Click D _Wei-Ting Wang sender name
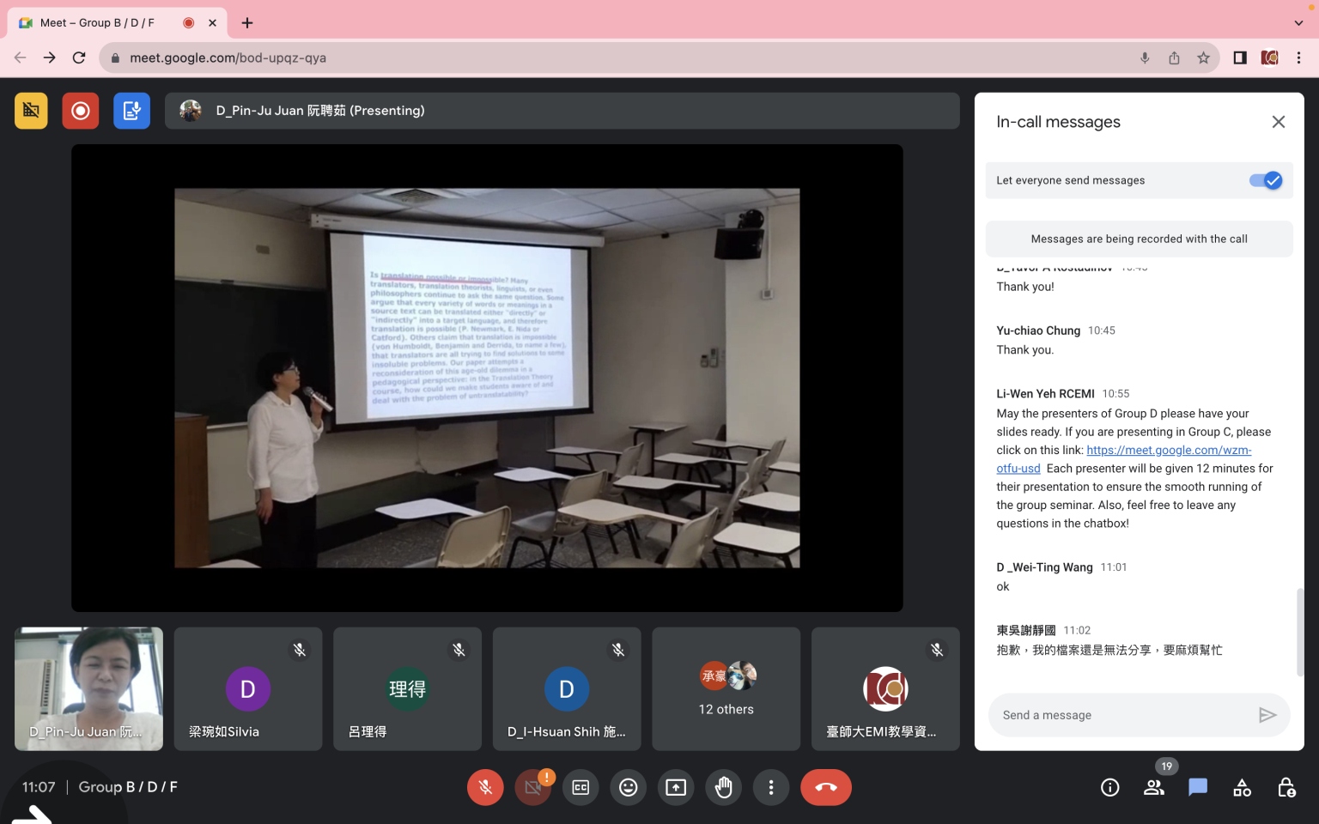1319x824 pixels. point(1044,567)
